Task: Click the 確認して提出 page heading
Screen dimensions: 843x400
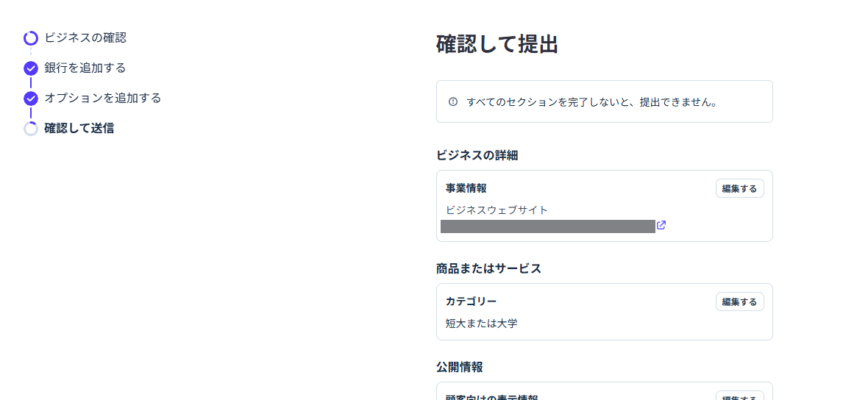Action: [497, 45]
